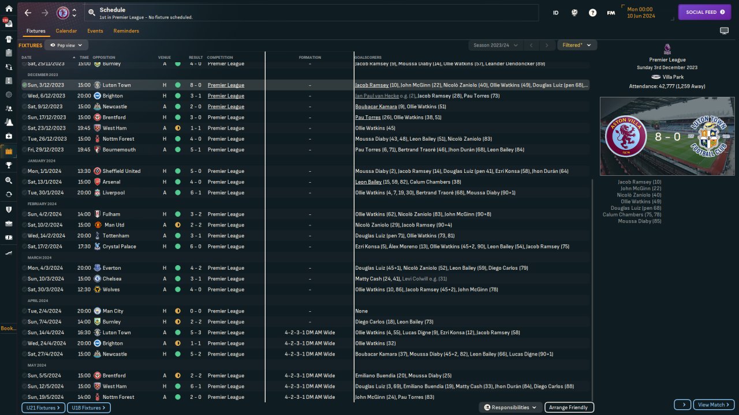Screen dimensions: 739x415
Task: Toggle the checkmark for Newcastle 9/12/2023 row
Action: 24,107
